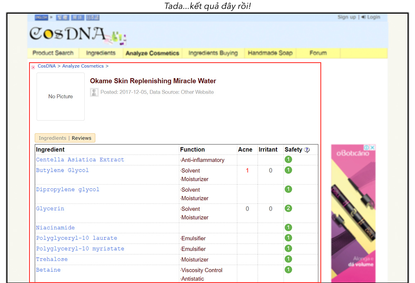Click Emulsifier text in Polyglyceryl-10 laurate row
The width and height of the screenshot is (415, 283).
193,238
